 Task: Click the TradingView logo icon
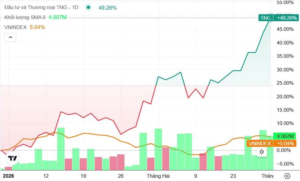coord(12,158)
